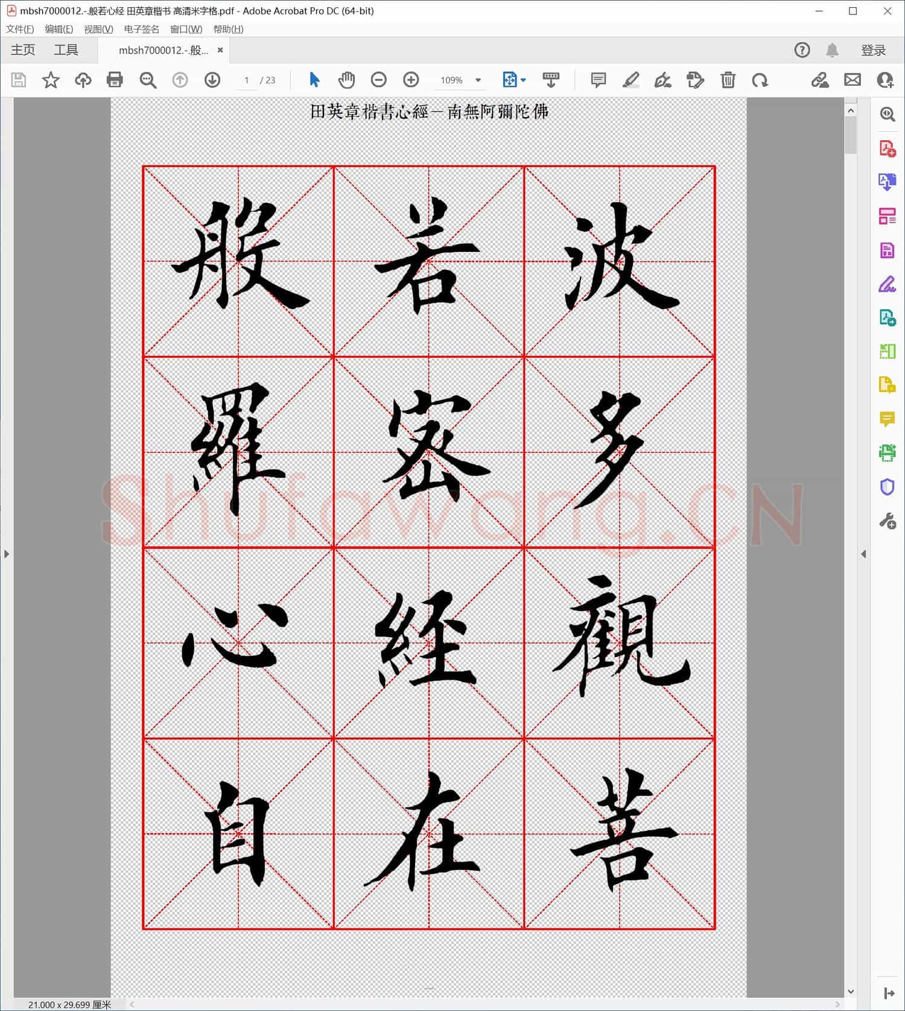This screenshot has height=1011, width=905.
Task: Open the zoom level dropdown
Action: (x=478, y=80)
